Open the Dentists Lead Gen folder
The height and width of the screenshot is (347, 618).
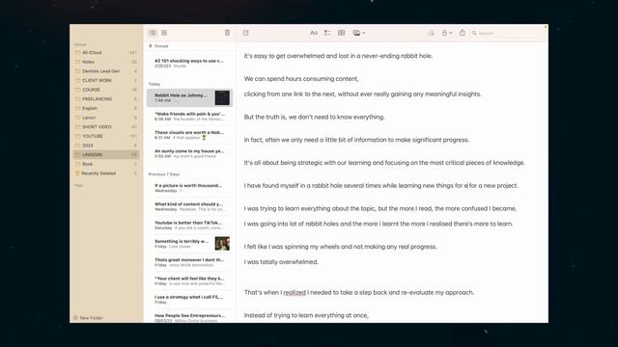click(106, 71)
